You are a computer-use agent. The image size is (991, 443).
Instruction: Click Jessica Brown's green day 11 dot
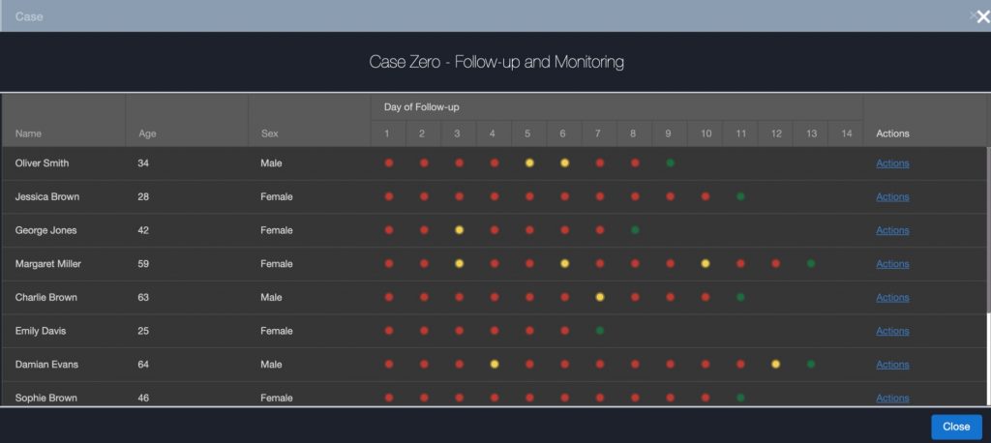(x=740, y=197)
